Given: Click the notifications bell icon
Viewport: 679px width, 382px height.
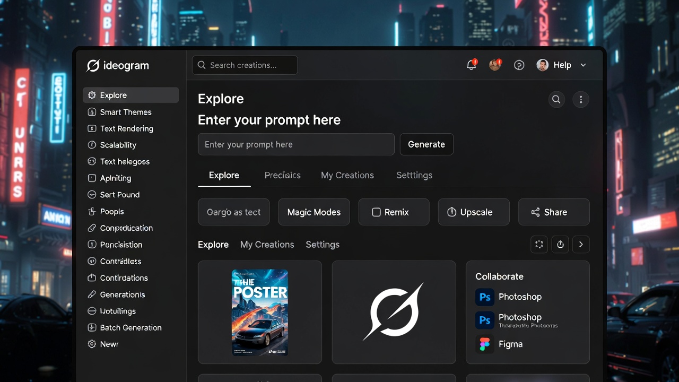Looking at the screenshot, I should 471,65.
